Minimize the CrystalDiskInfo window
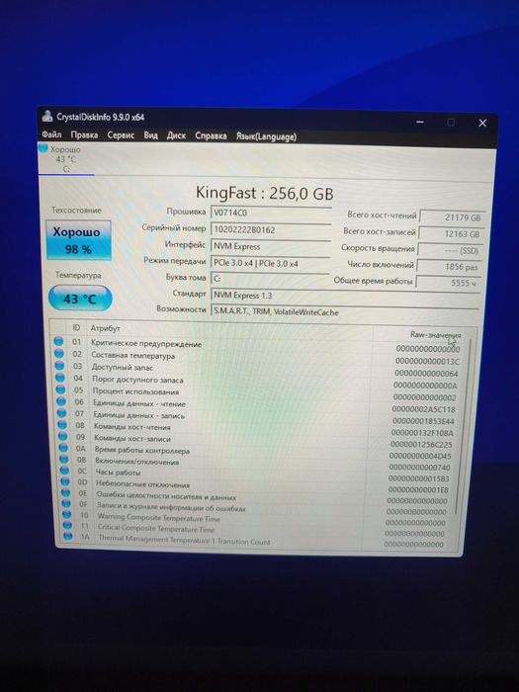This screenshot has height=692, width=519. tap(420, 122)
